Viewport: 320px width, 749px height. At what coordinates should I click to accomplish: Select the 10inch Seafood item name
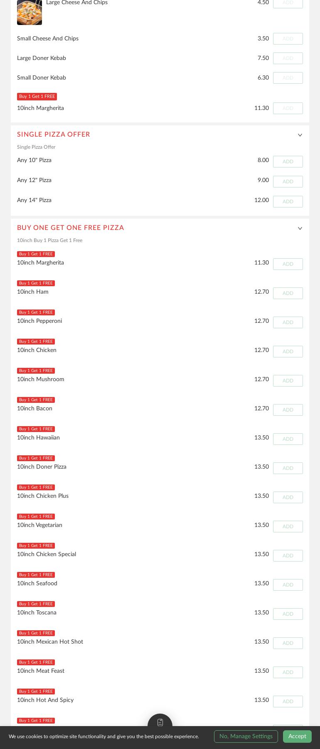pyautogui.click(x=37, y=584)
